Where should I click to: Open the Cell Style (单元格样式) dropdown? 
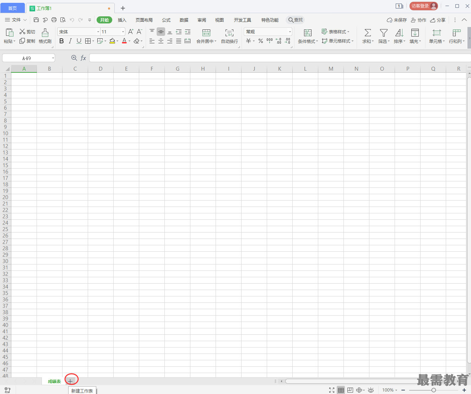337,41
